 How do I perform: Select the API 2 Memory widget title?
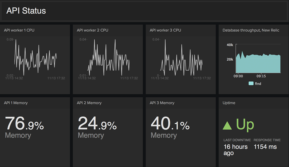pyautogui.click(x=89, y=103)
